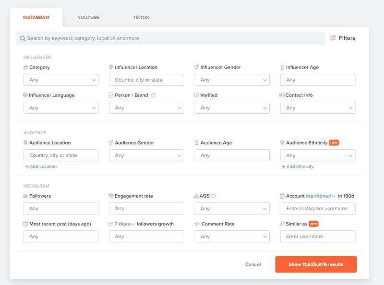Click the person icon beside Person / Brand
The image size is (384, 285).
111,95
